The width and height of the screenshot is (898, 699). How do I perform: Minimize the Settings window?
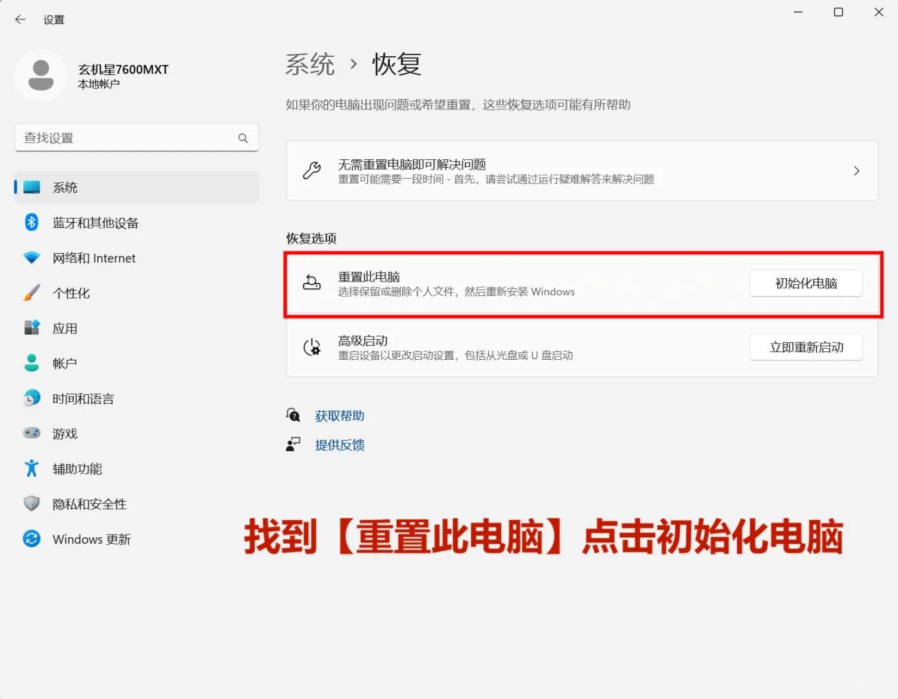(x=798, y=12)
